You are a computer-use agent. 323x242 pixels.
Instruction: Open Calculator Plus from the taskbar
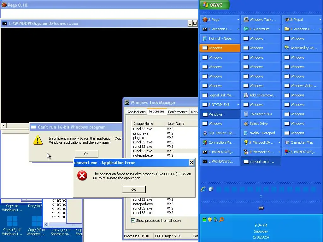pyautogui.click(x=261, y=114)
